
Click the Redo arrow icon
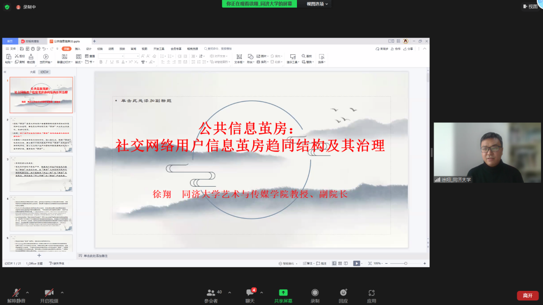point(51,49)
